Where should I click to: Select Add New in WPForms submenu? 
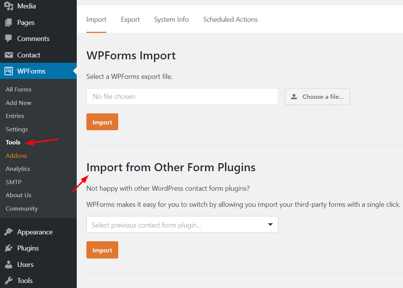point(18,103)
